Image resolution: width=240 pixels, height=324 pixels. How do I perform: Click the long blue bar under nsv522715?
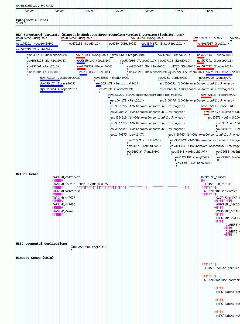click(124, 52)
